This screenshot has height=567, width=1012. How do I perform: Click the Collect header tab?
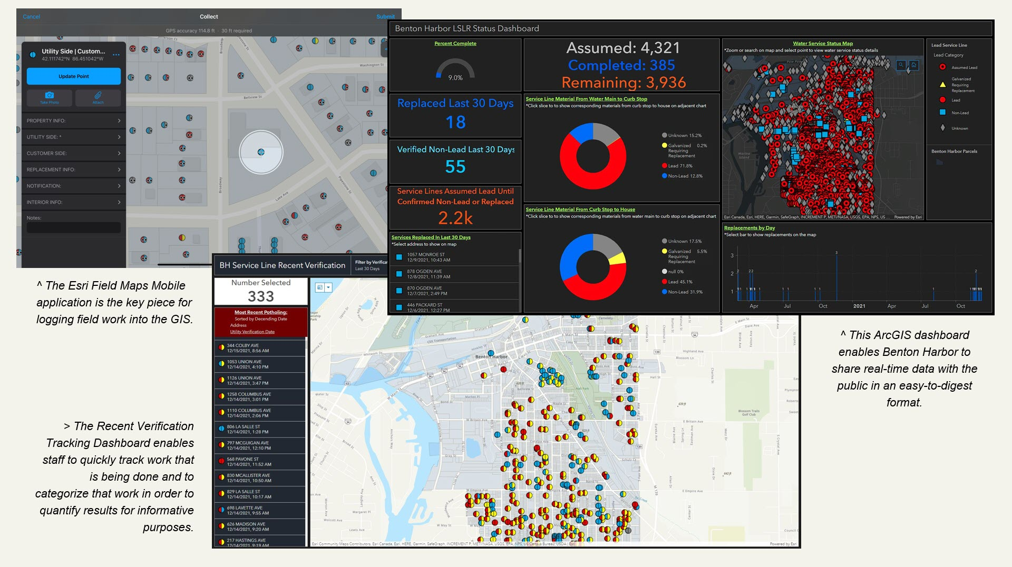(x=209, y=16)
